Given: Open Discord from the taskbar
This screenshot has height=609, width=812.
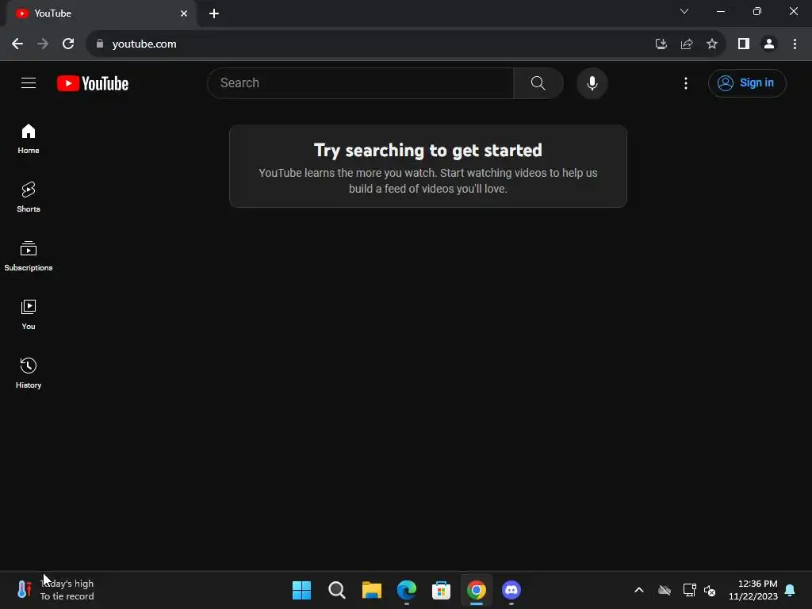Looking at the screenshot, I should [x=511, y=590].
